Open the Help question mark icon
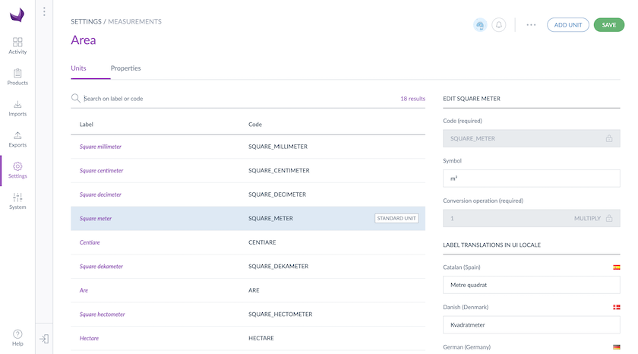Viewport: 638px width, 354px height. pyautogui.click(x=17, y=334)
